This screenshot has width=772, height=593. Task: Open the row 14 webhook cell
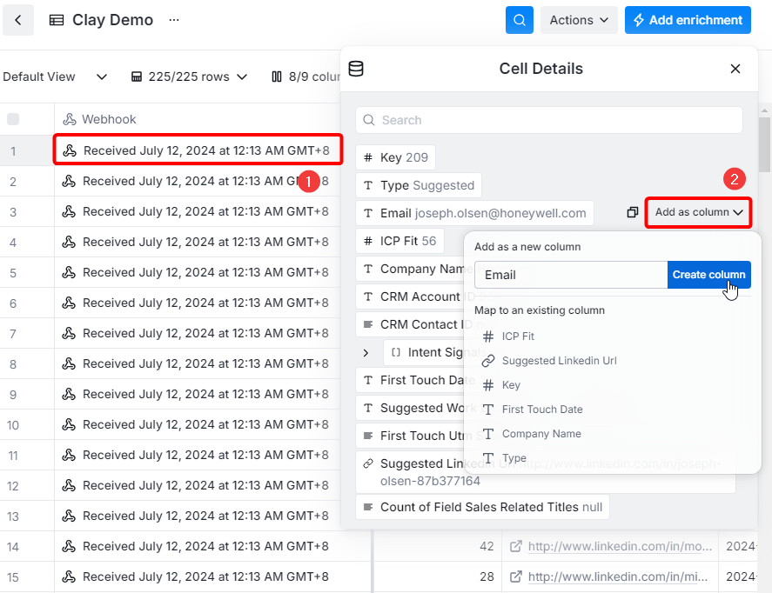click(x=212, y=546)
